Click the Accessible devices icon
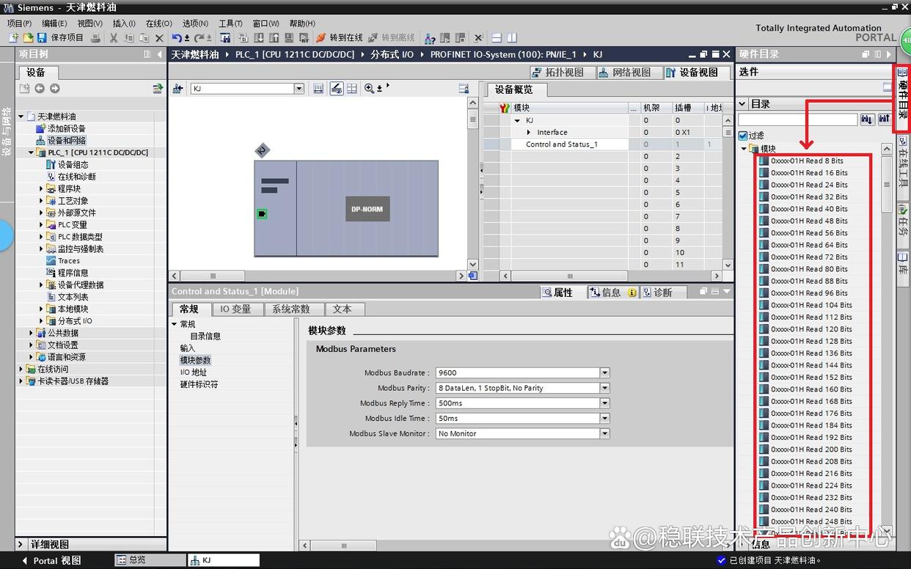 coord(431,37)
